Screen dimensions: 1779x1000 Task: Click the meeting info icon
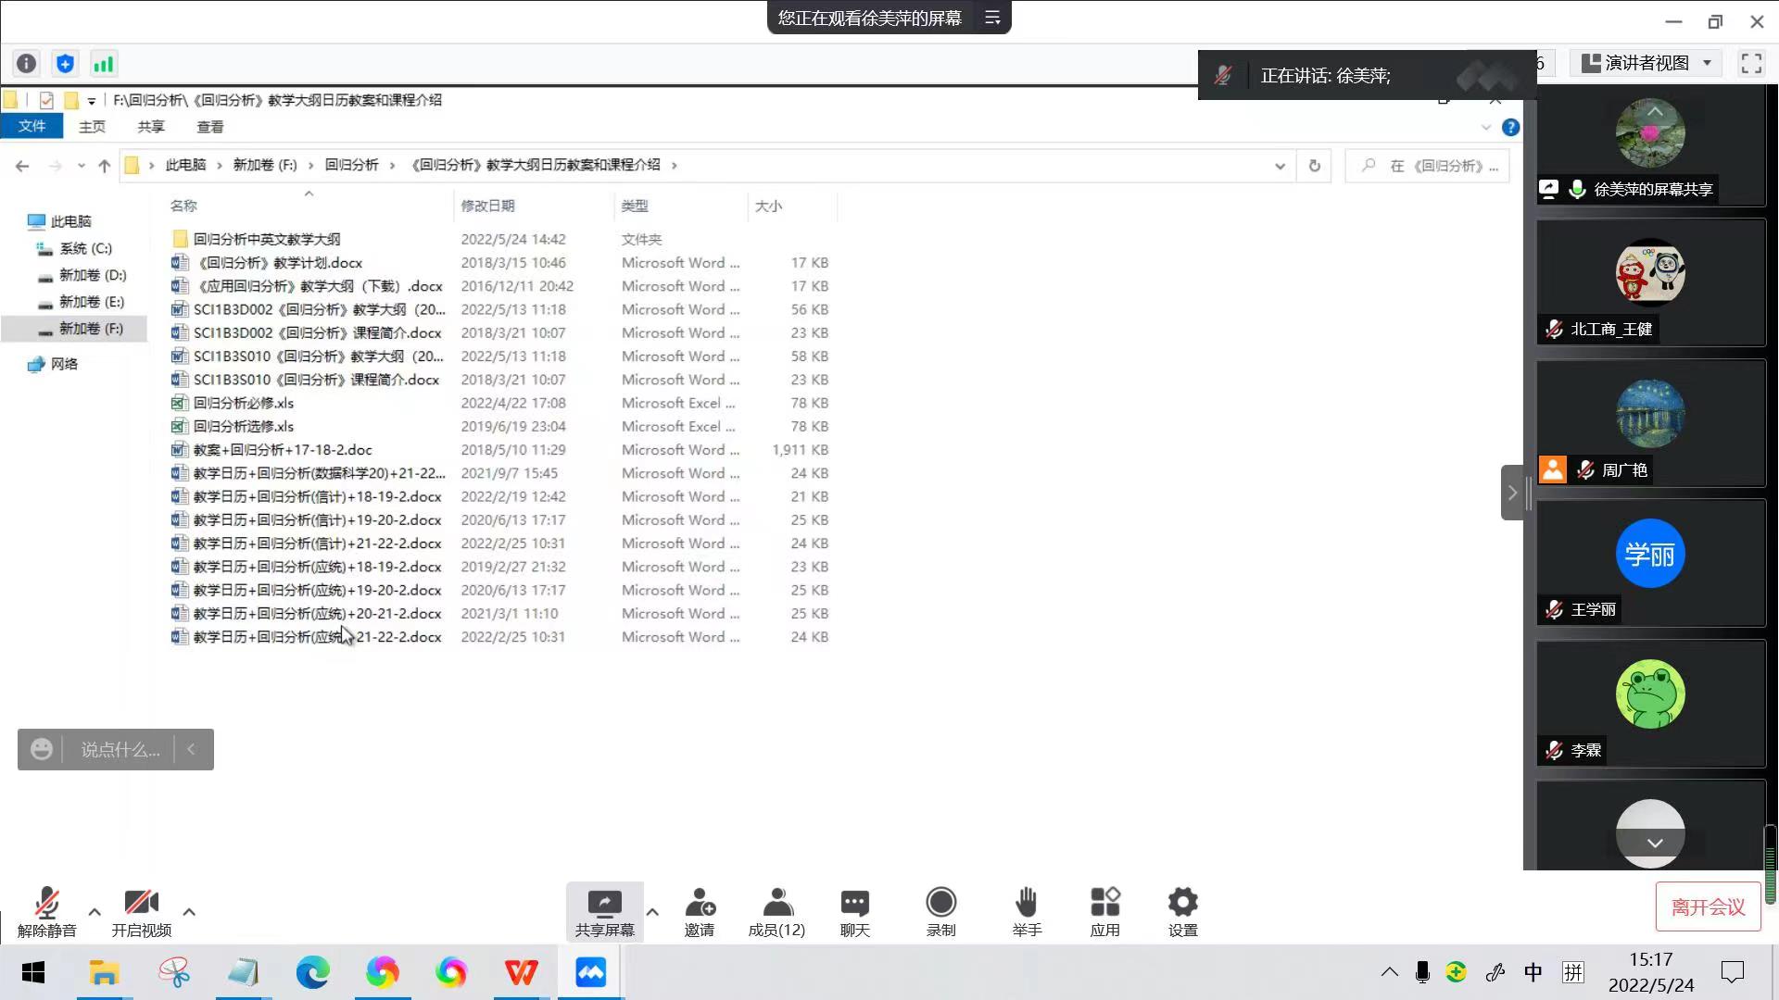tap(26, 64)
